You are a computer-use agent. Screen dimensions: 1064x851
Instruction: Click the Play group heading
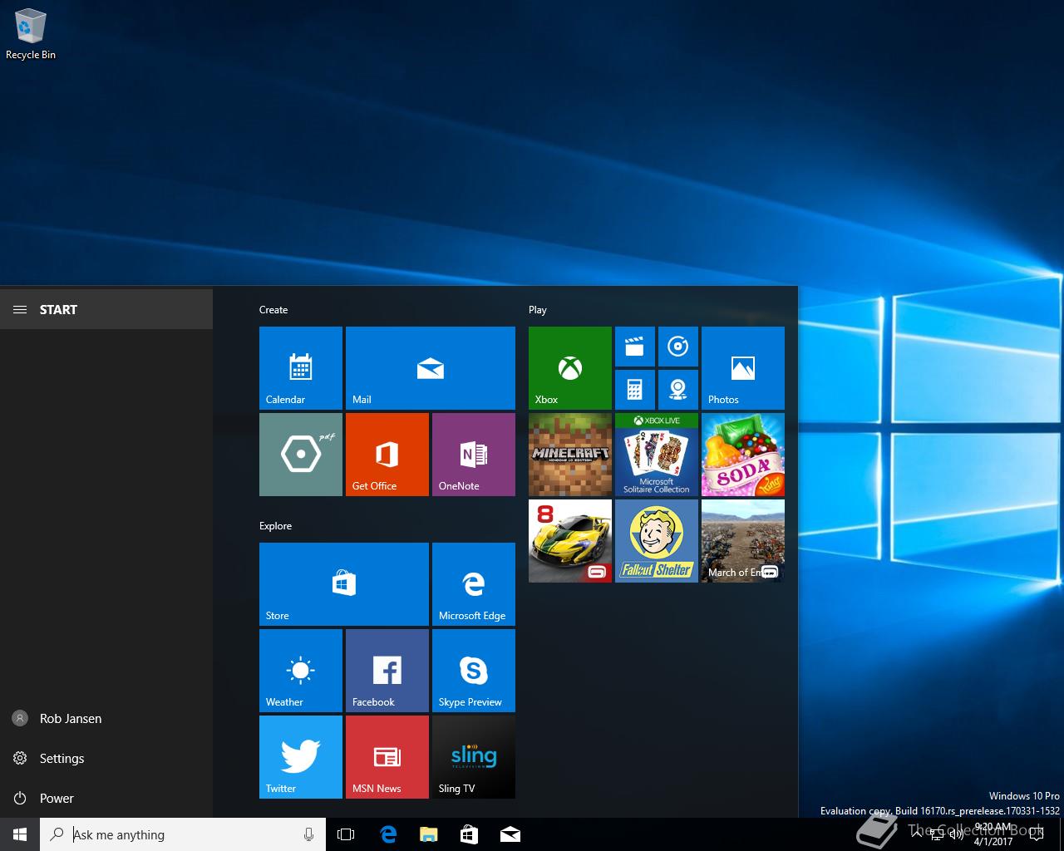point(538,310)
